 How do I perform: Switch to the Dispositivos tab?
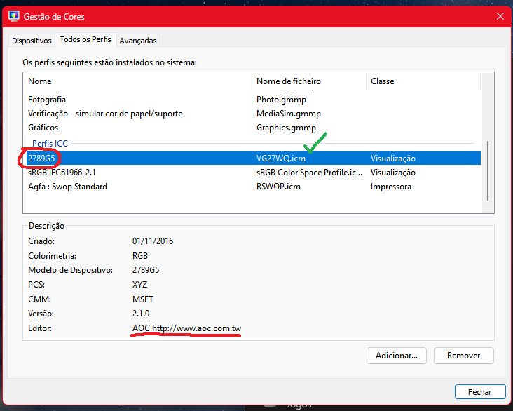tap(32, 41)
